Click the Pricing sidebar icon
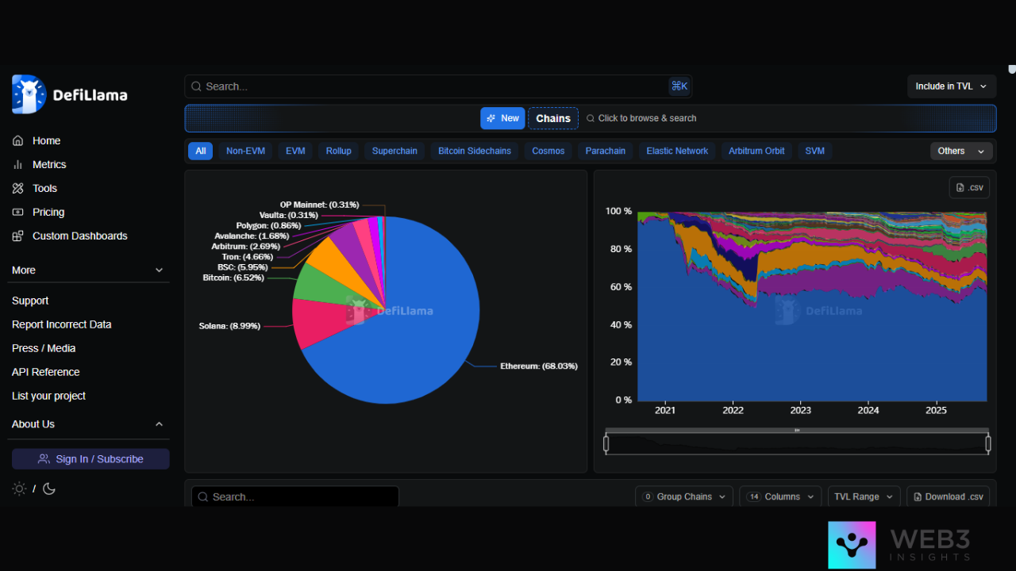 tap(18, 212)
